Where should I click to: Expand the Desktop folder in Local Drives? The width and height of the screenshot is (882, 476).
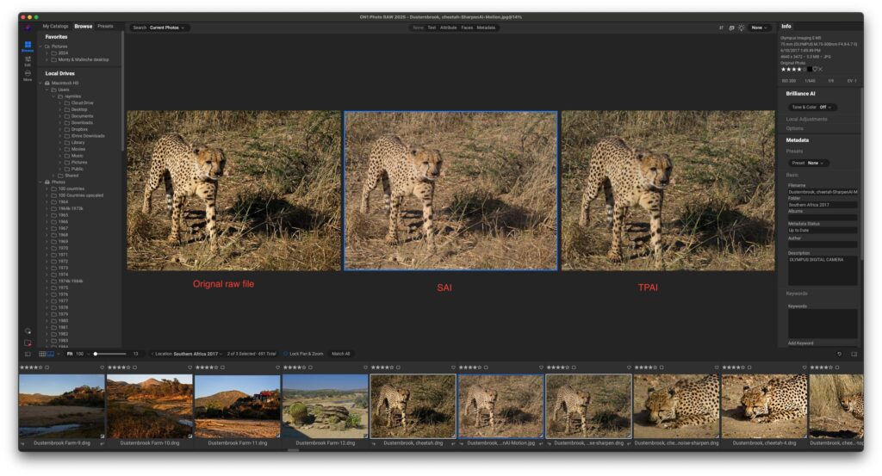[x=60, y=109]
